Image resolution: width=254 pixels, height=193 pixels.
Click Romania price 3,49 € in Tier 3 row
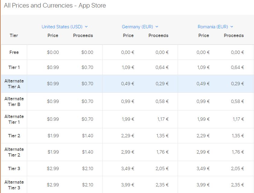coord(203,169)
